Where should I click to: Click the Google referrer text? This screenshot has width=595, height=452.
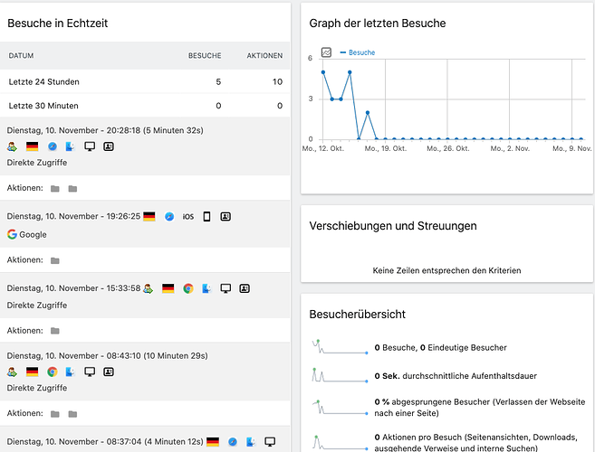[33, 234]
